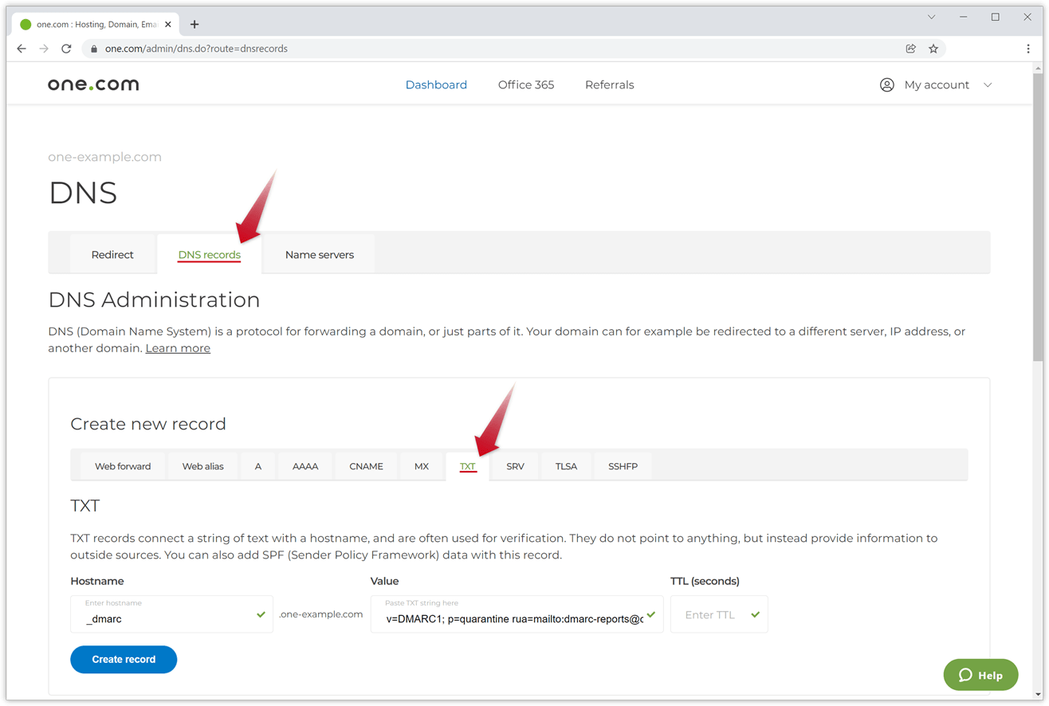Click the padlock icon in the address bar
Image resolution: width=1049 pixels, height=706 pixels.
tap(94, 48)
